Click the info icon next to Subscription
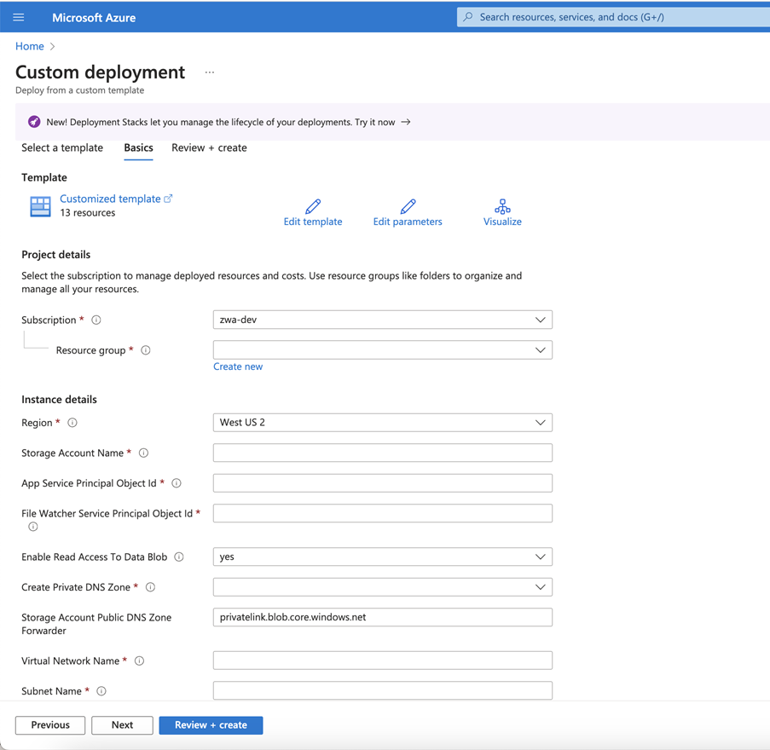Viewport: 770px width, 750px height. tap(96, 320)
